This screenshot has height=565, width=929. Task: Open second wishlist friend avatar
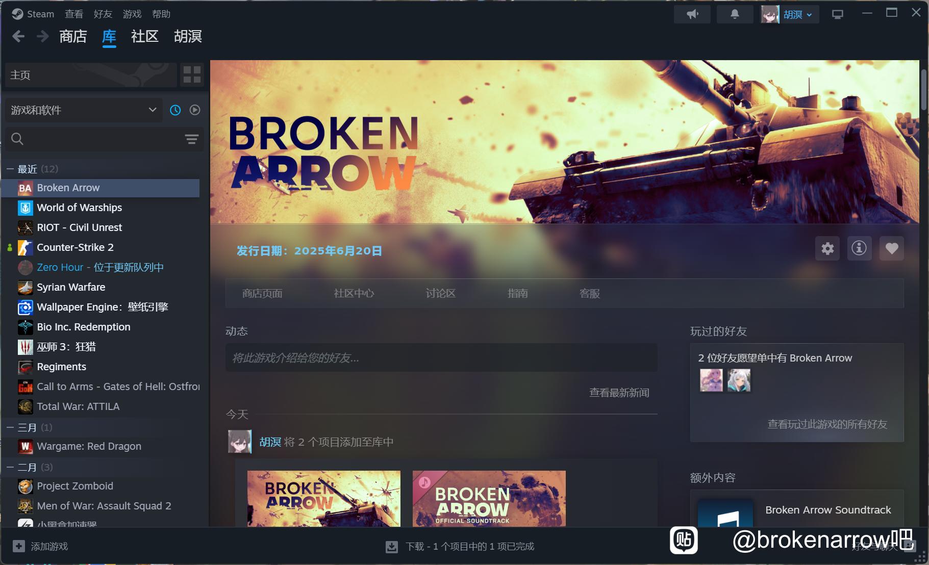coord(739,380)
